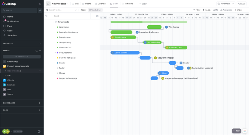The image size is (249, 135).
Task: Open Sort by options
Action: [207, 10]
